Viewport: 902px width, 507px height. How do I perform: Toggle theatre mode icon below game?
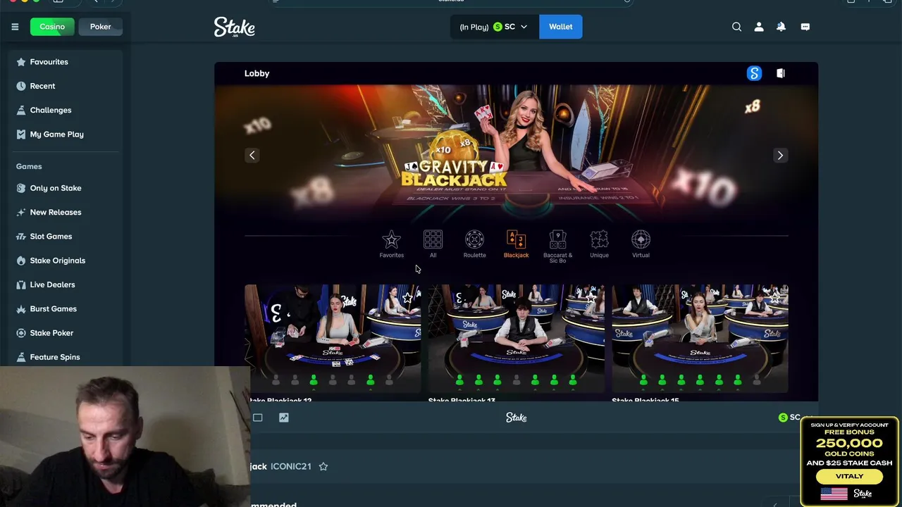258,418
